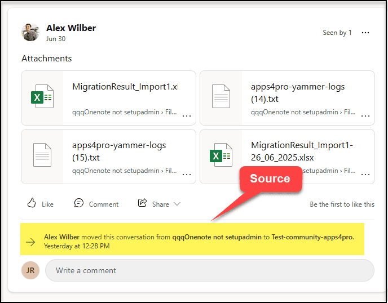The height and width of the screenshot is (303, 388).
Task: Open ellipsis menu on apps4pro-yammer-logs (14).txt attachment
Action: [365, 115]
